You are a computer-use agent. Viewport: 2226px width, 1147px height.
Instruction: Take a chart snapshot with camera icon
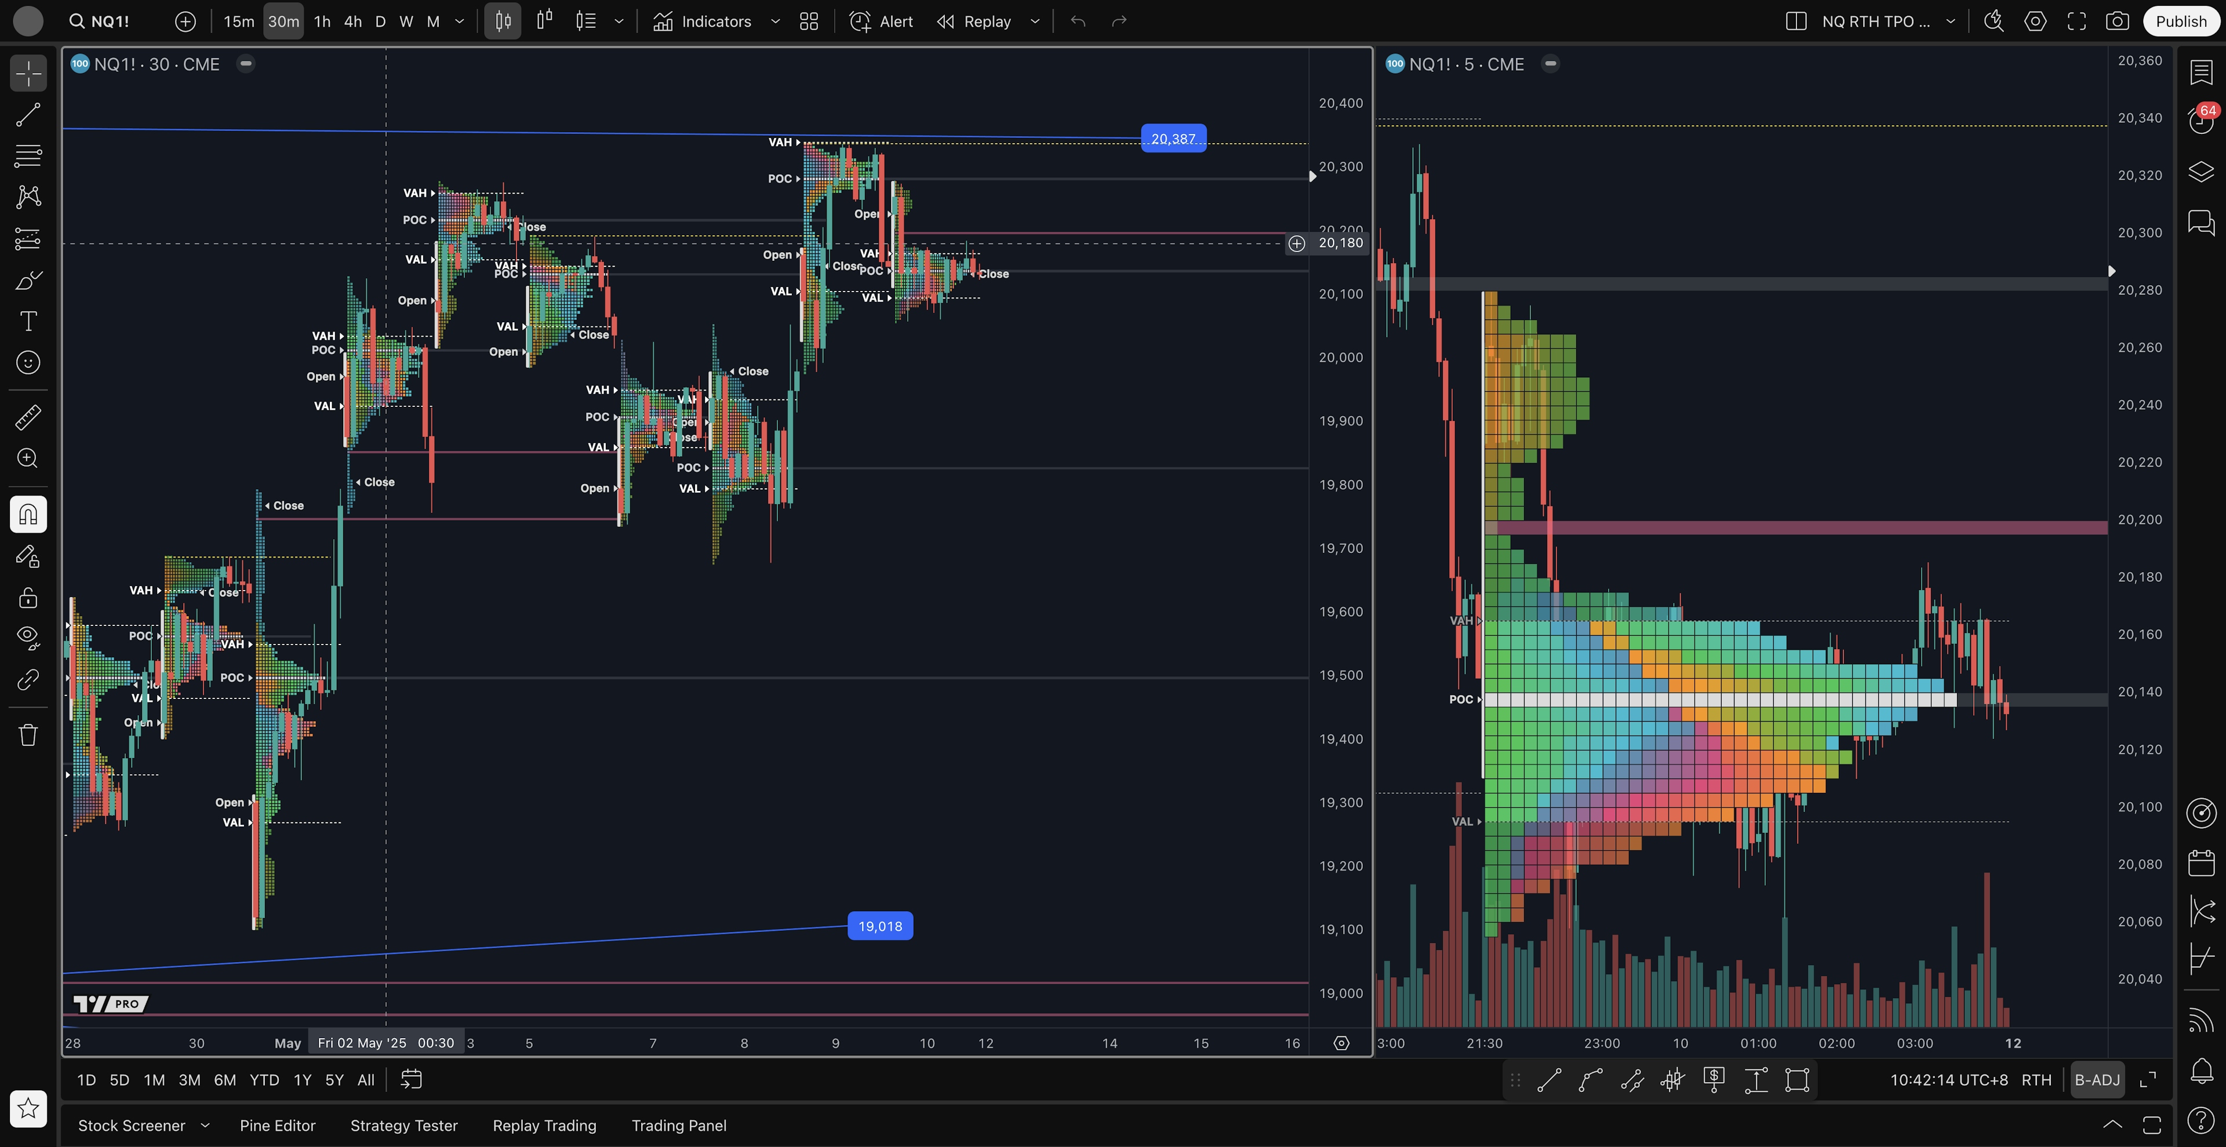tap(2116, 21)
